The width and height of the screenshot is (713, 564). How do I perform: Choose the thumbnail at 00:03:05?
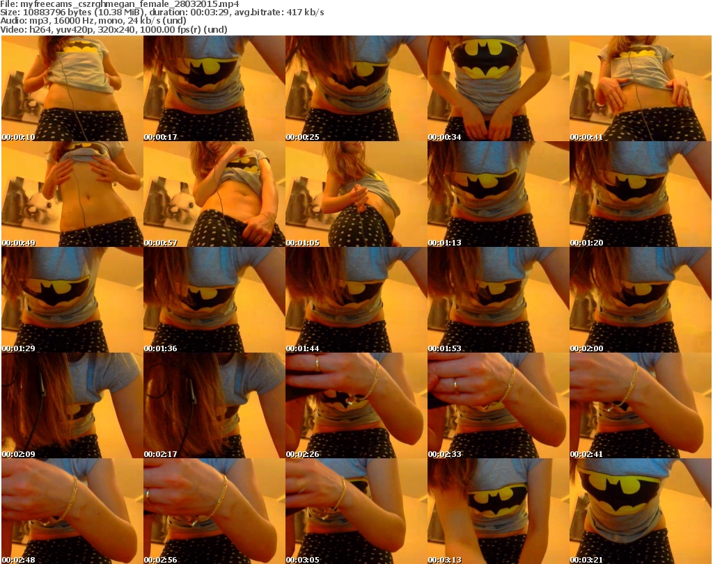click(x=356, y=511)
